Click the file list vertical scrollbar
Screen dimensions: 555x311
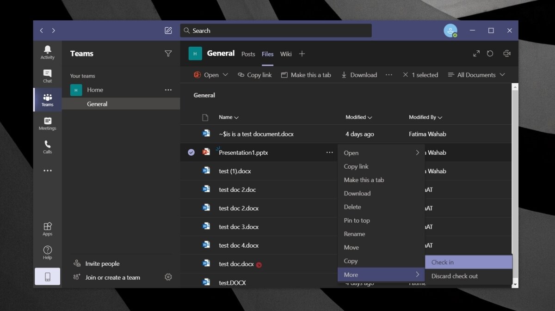[x=515, y=186]
